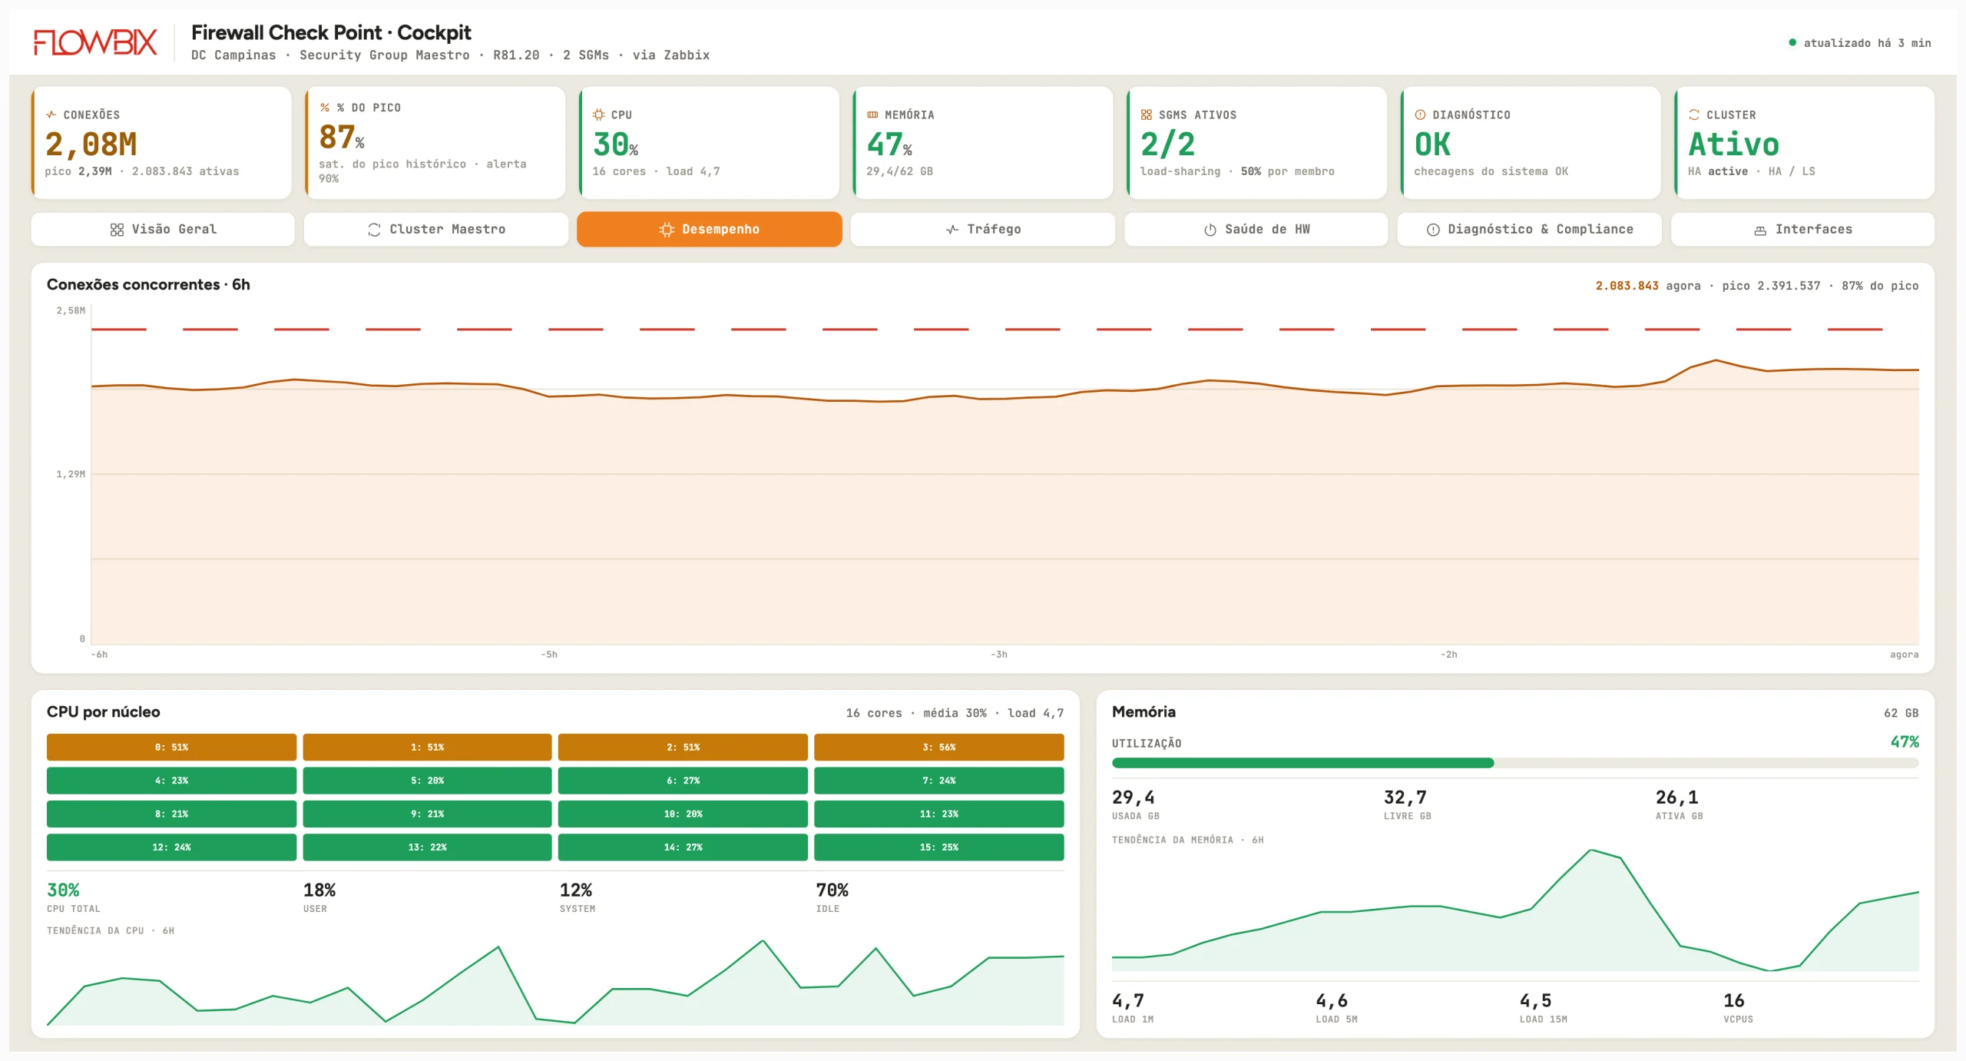Click the 2,08M connections value

click(x=91, y=144)
